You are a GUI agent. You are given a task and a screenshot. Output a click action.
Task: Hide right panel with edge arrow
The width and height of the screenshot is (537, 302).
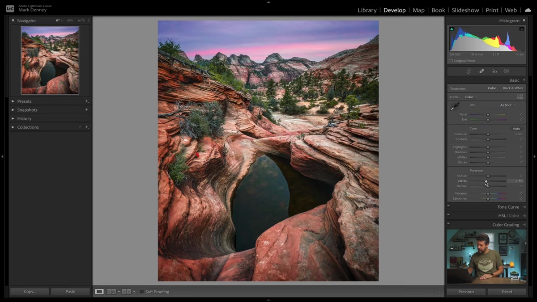coord(535,156)
